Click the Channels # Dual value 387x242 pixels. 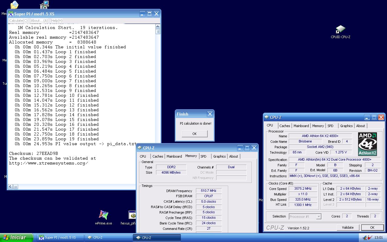(x=231, y=167)
